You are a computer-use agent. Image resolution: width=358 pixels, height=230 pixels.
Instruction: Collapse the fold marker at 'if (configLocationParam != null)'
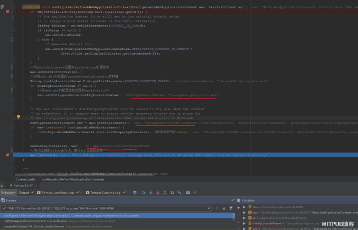(13, 86)
